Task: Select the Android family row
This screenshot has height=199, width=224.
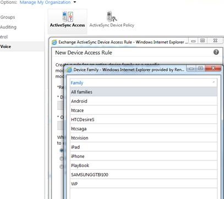Action: point(144,101)
